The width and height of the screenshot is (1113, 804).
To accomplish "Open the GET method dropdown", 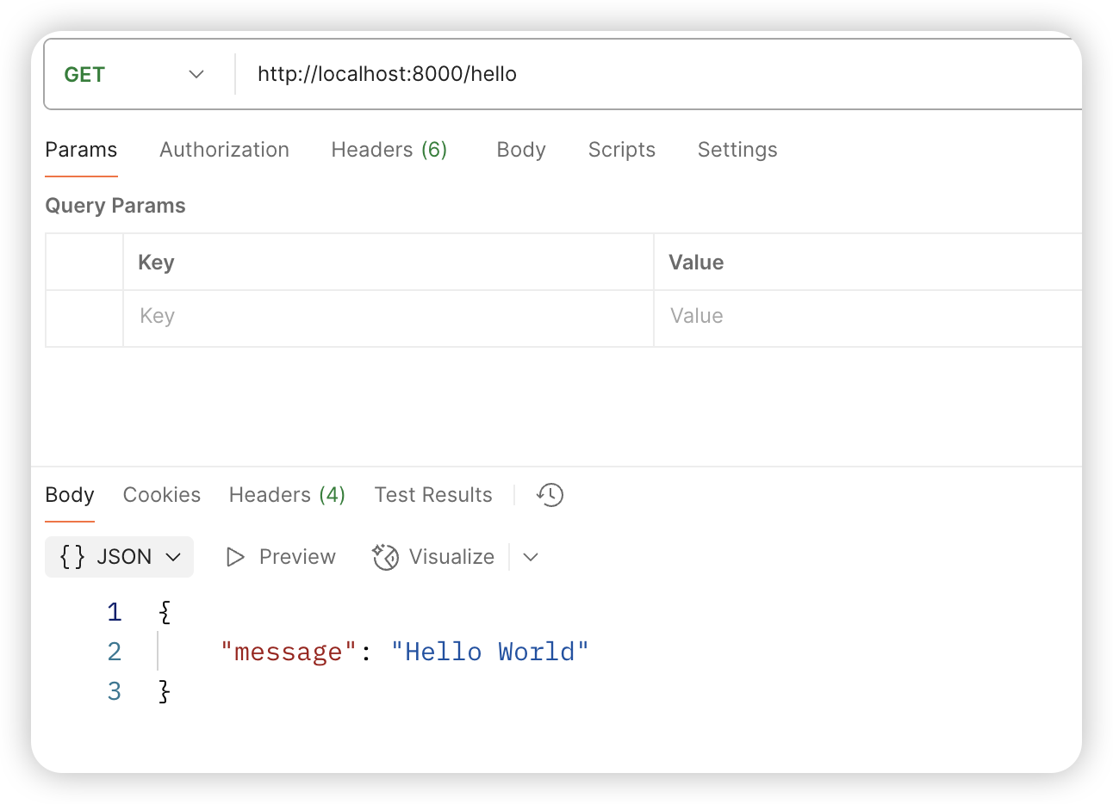I will (134, 74).
